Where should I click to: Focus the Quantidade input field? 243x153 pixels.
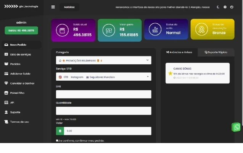pos(103,111)
